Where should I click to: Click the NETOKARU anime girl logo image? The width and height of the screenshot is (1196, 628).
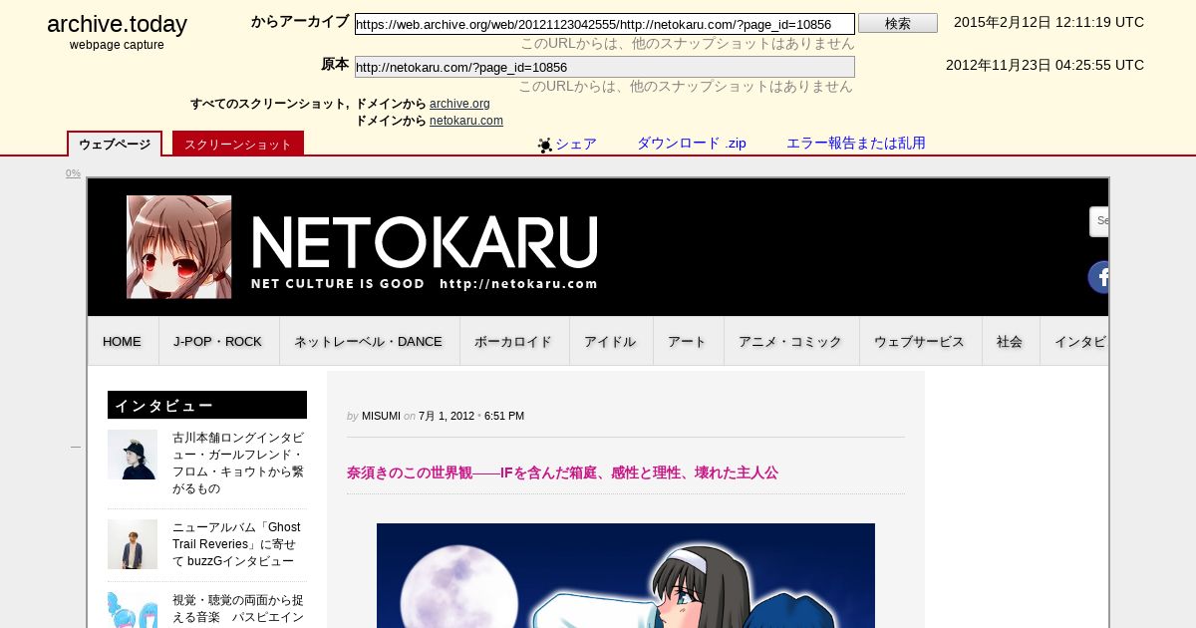pyautogui.click(x=179, y=247)
